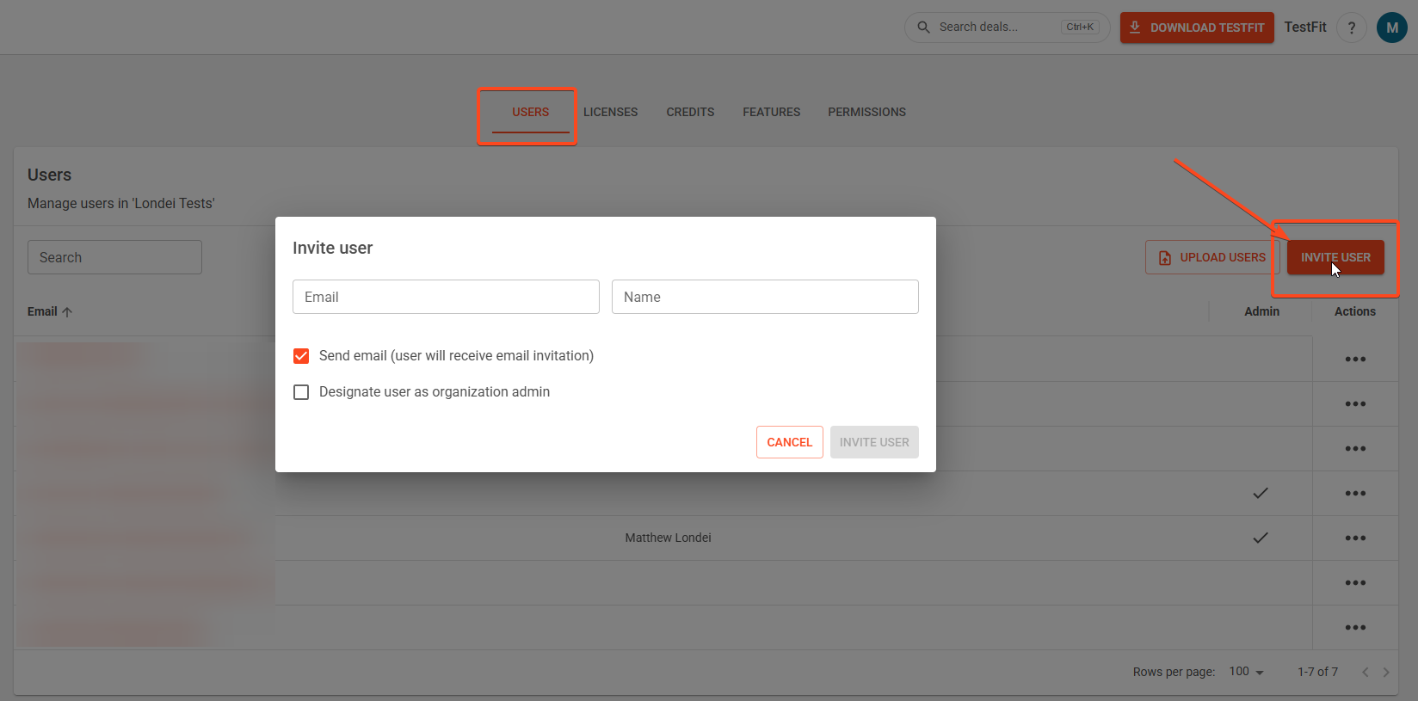Image resolution: width=1418 pixels, height=701 pixels.
Task: Open actions menu for the second user row
Action: 1355,404
